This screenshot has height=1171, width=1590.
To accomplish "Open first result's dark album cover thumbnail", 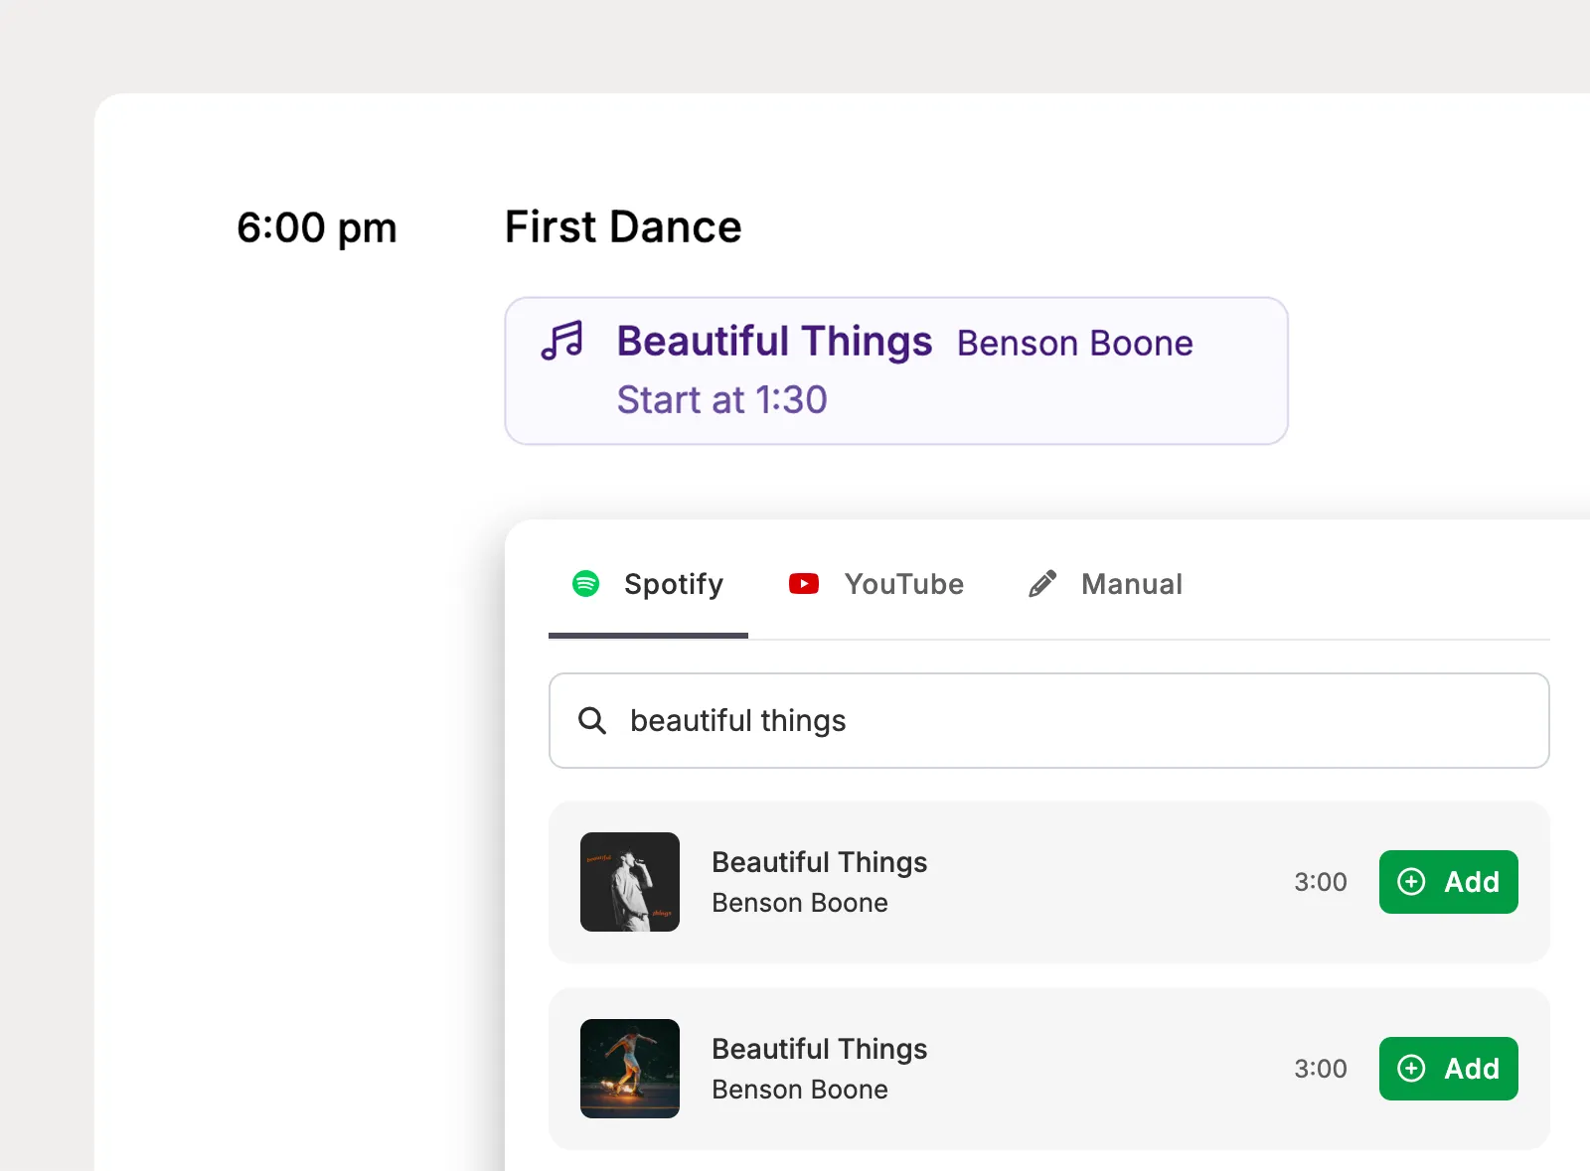I will [630, 882].
